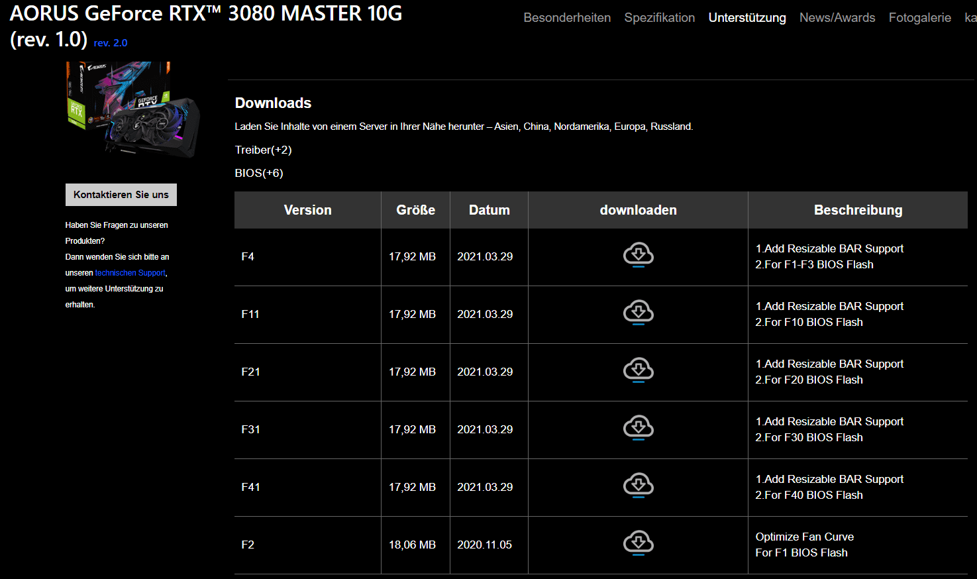This screenshot has height=579, width=977.
Task: Click the Downloads heading
Action: 273,103
